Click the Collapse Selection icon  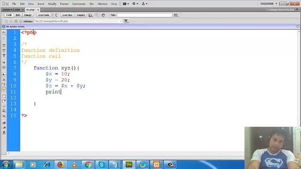point(4,50)
